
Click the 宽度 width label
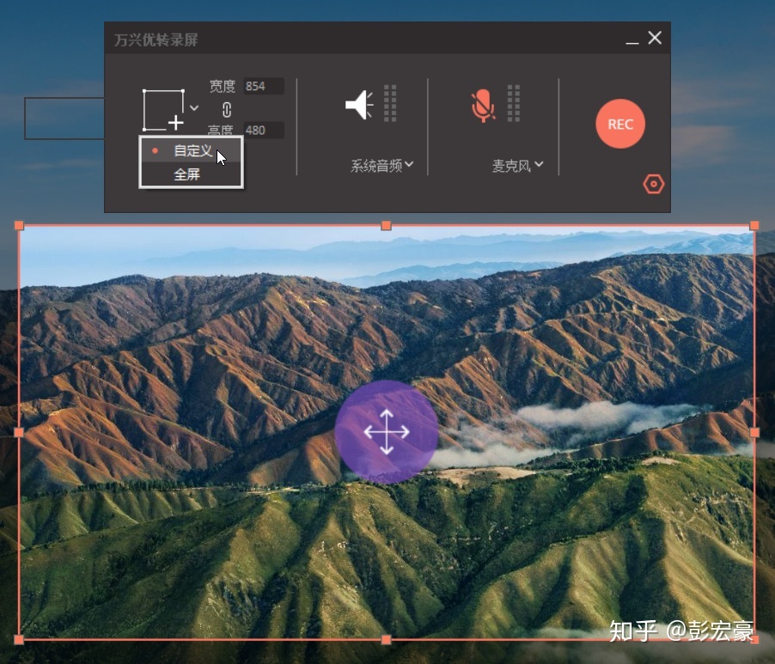pyautogui.click(x=222, y=87)
